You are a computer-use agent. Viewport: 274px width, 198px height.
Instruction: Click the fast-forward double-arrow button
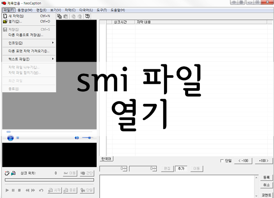click(33, 190)
